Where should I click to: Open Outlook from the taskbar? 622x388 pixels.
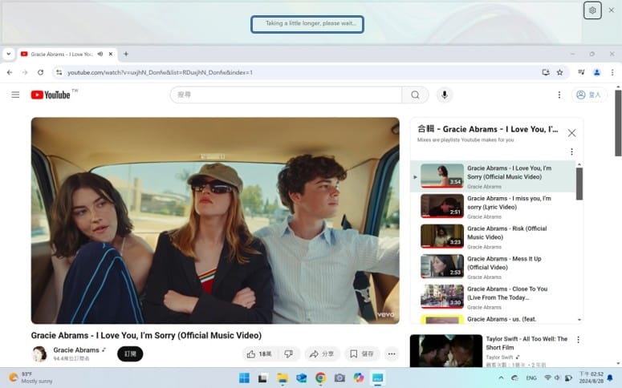tap(302, 378)
